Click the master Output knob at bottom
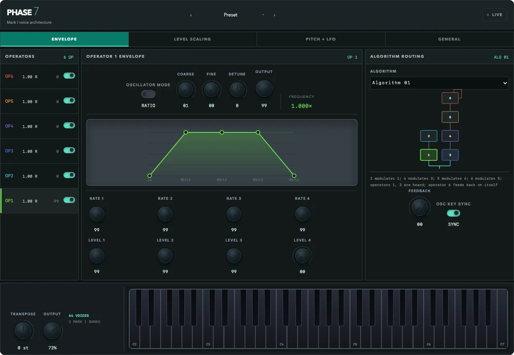Viewport: 514px width, 355px height. [x=52, y=331]
